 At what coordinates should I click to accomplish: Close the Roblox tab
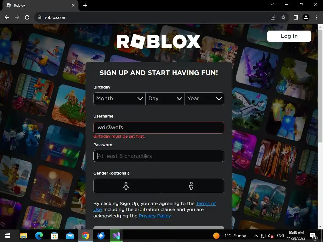click(73, 5)
